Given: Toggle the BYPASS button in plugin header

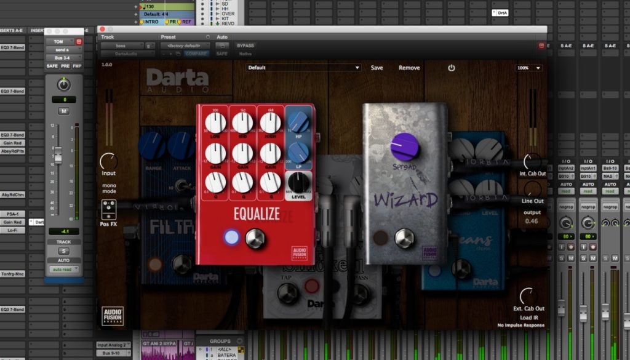Looking at the screenshot, I should [x=245, y=46].
